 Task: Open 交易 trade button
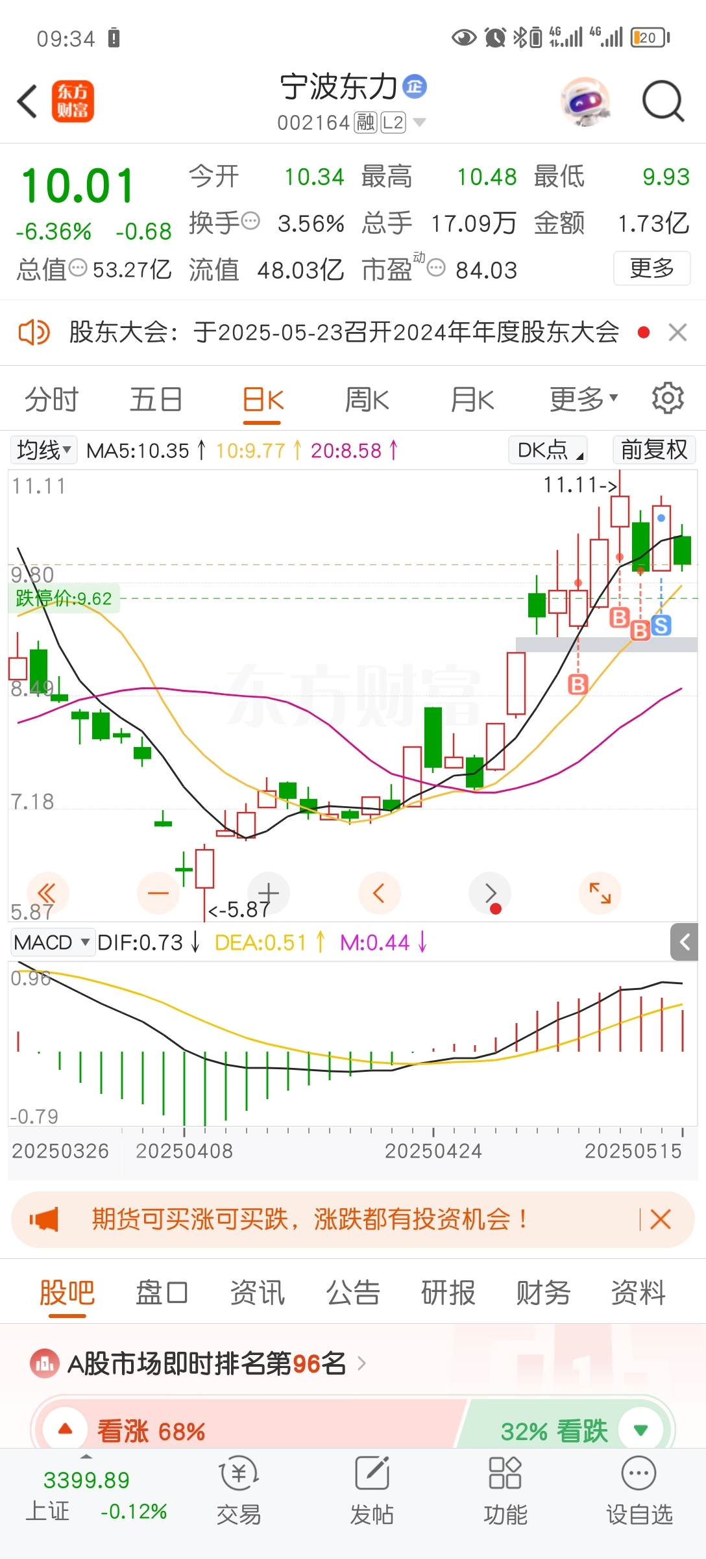click(239, 1491)
